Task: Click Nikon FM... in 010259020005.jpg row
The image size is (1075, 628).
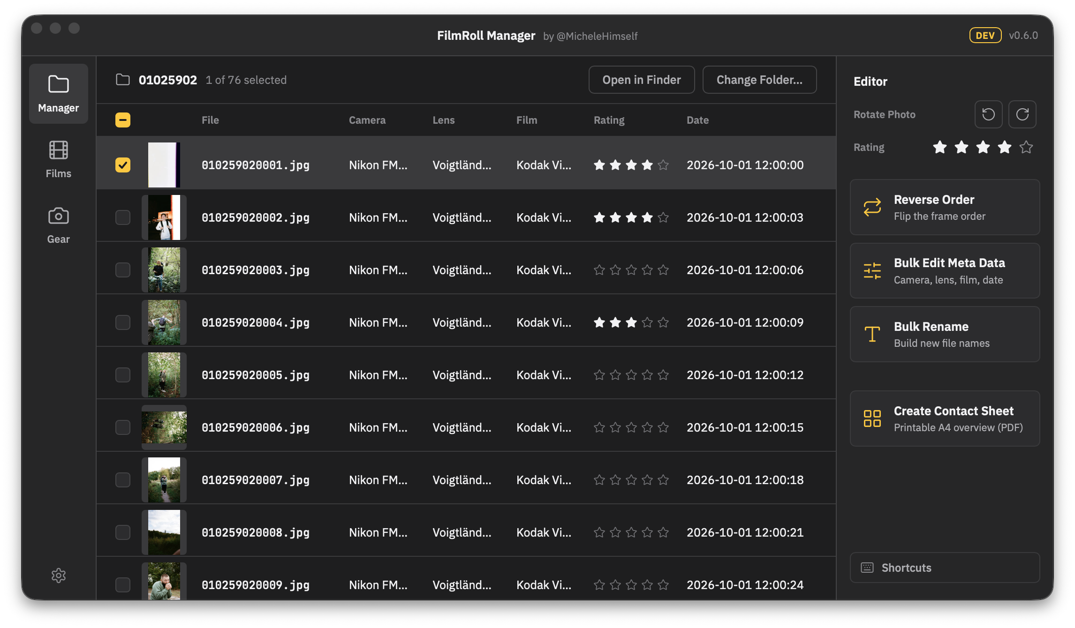Action: tap(378, 375)
